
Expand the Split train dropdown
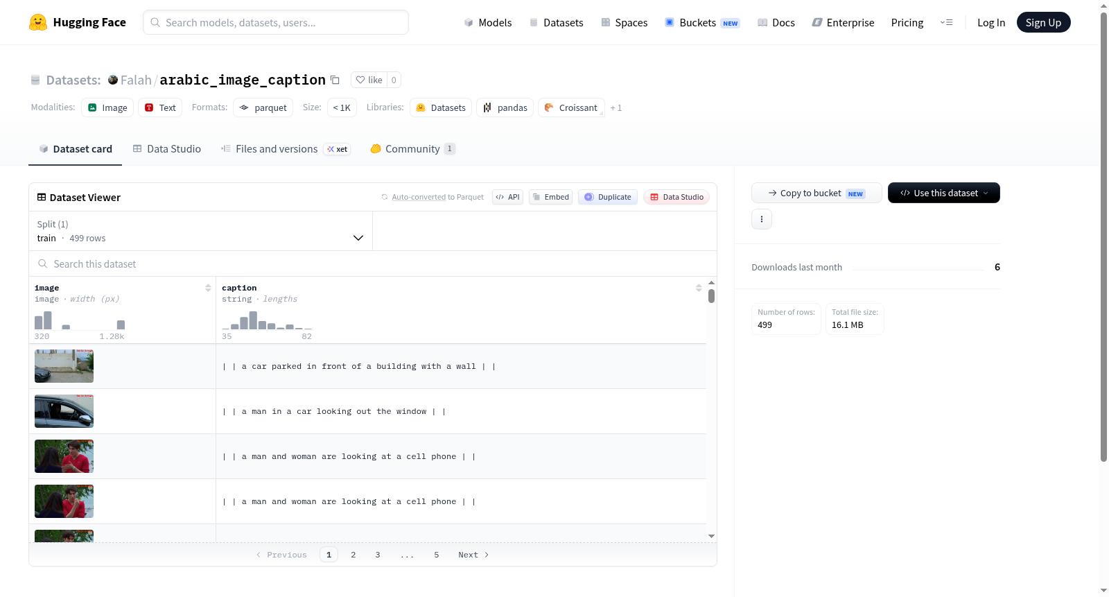pyautogui.click(x=201, y=231)
